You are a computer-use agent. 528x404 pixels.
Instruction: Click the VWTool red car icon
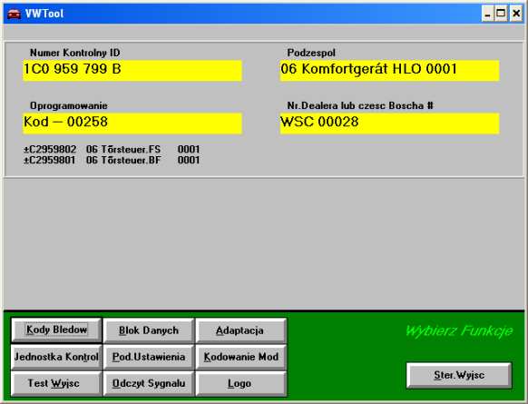[x=14, y=14]
